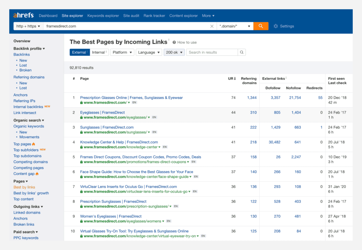Click the info icon next to External links
362x250 pixels.
click(286, 78)
